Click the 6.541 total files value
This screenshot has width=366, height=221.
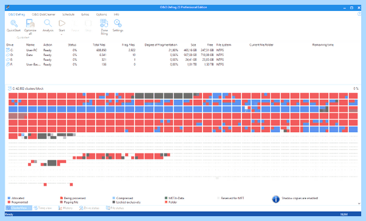[102, 55]
